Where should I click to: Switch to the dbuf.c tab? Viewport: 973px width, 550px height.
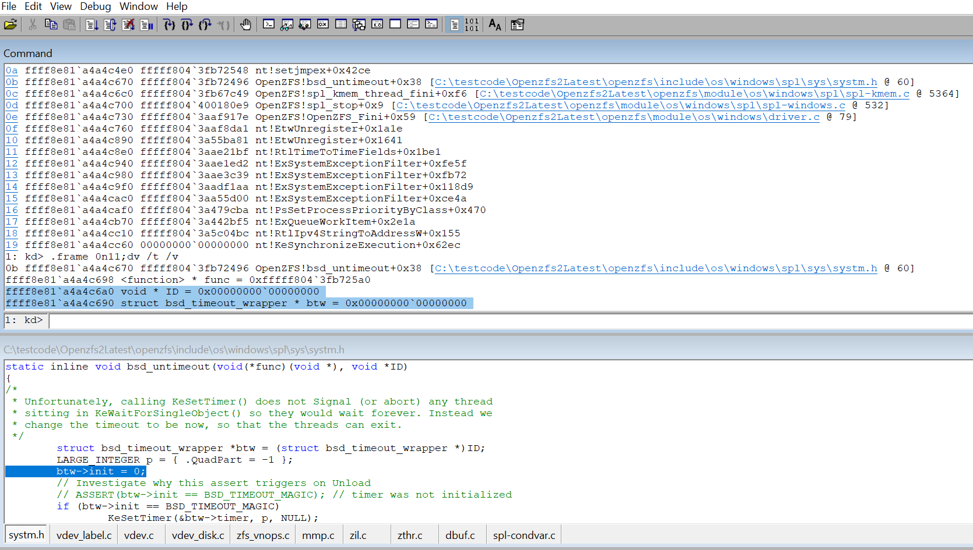(x=461, y=534)
